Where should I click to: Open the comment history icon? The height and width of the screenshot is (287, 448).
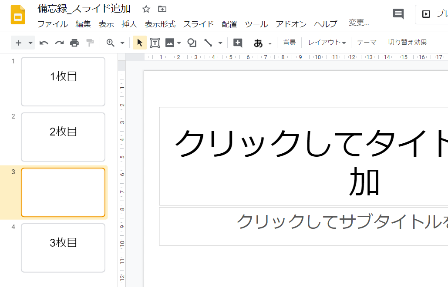398,13
